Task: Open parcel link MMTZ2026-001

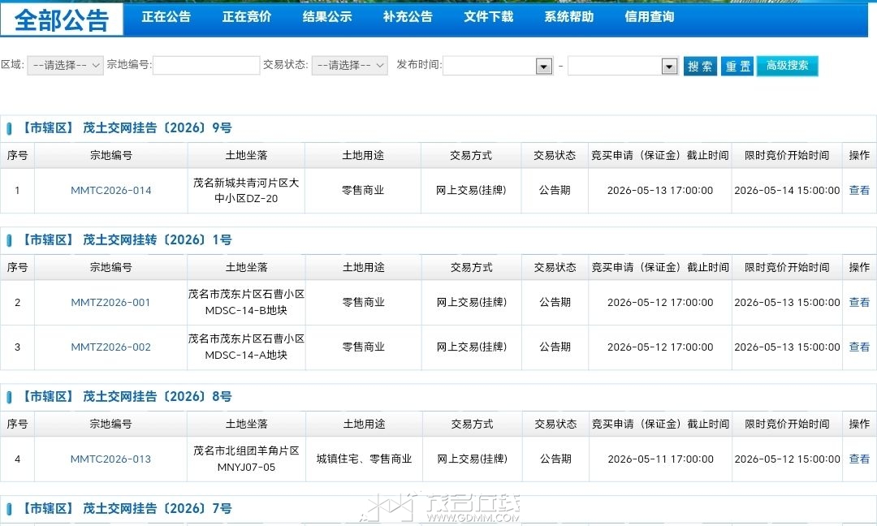Action: click(x=110, y=303)
